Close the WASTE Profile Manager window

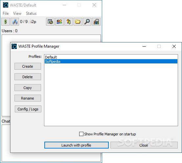point(174,46)
